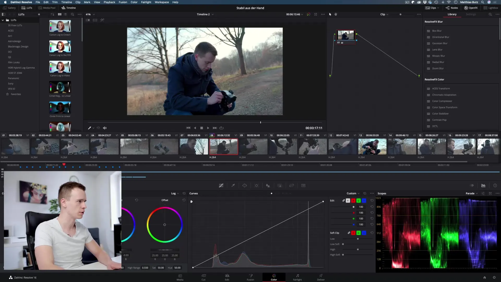
Task: Click viewer eyedropper picker tool
Action: (x=90, y=128)
